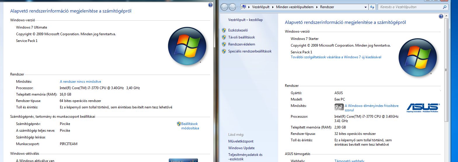Click the right window's vertical scrollbar thumb
458x162 pixels.
tap(446, 70)
